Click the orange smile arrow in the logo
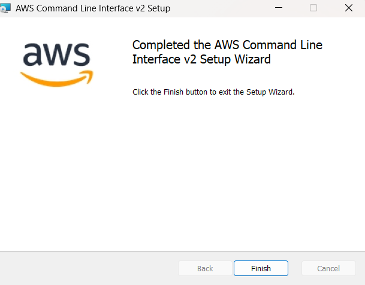Viewport: 365px width, 285px height. pos(56,79)
